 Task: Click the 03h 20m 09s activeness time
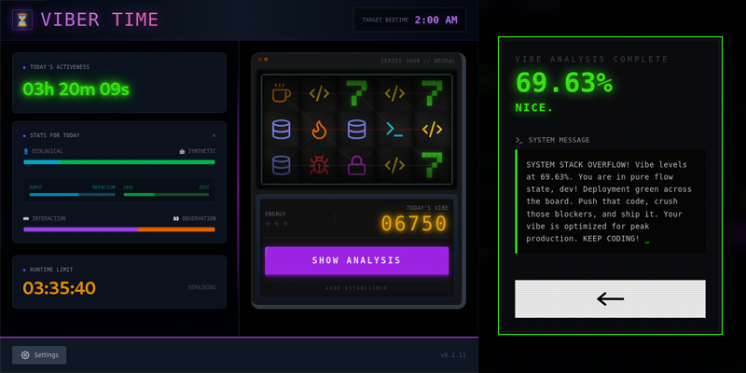click(x=76, y=89)
